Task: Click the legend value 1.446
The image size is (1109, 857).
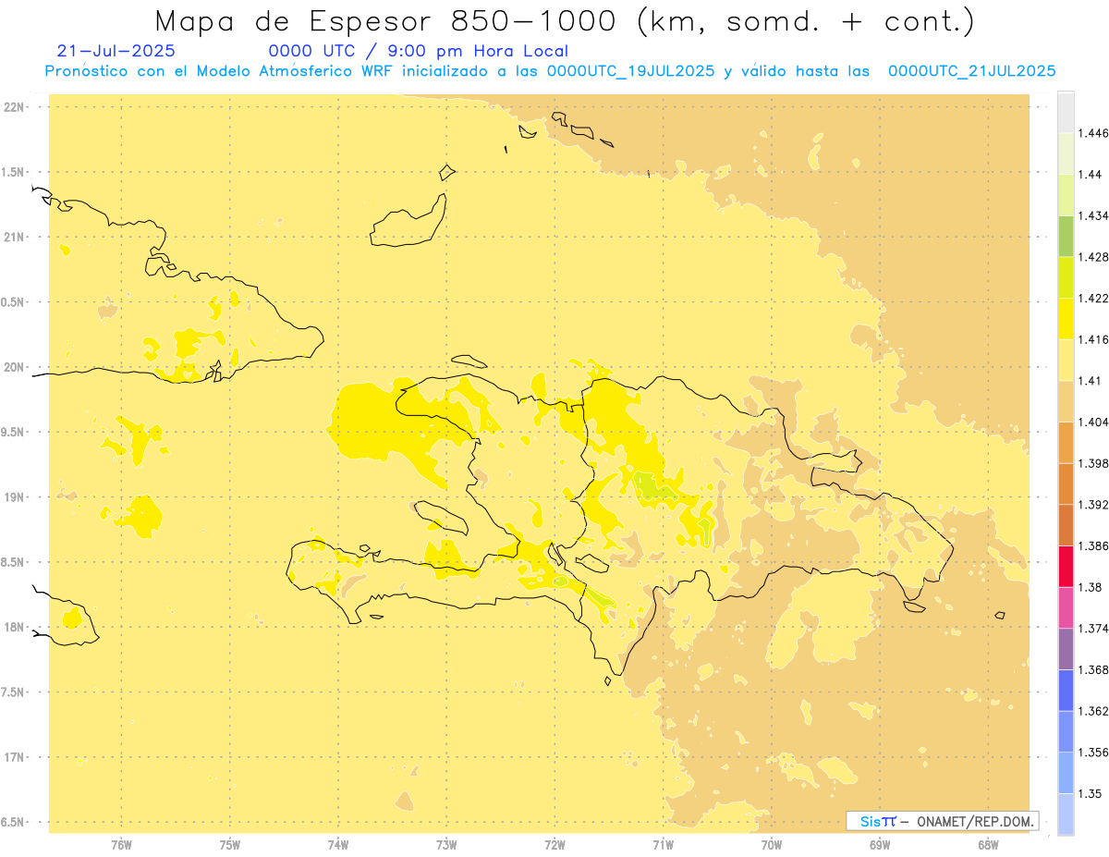Action: (x=1094, y=133)
